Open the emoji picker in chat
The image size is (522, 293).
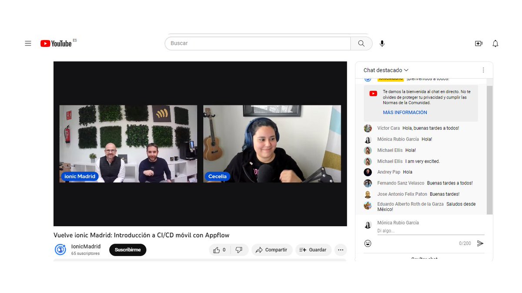368,244
